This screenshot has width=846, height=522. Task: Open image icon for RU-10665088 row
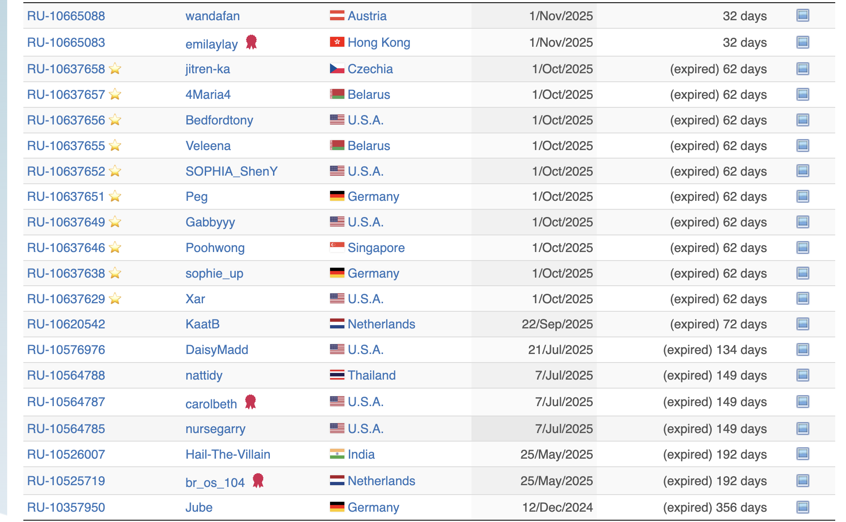tap(802, 16)
